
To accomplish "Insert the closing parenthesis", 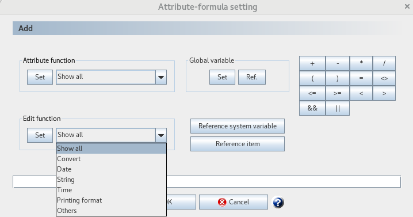I will point(338,78).
